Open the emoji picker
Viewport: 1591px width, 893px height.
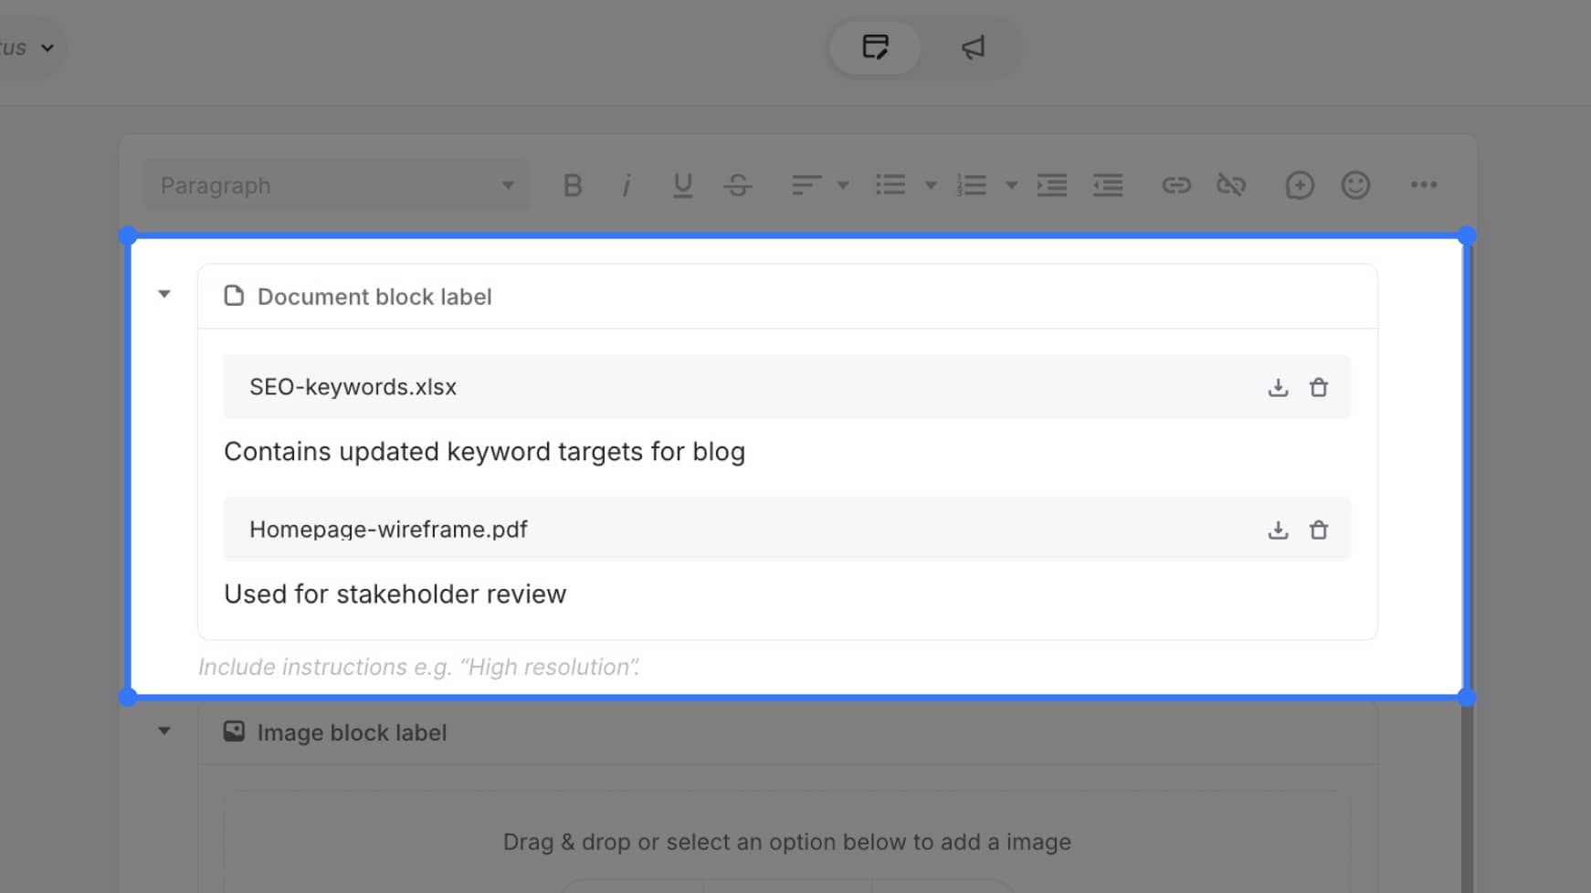[x=1355, y=185]
